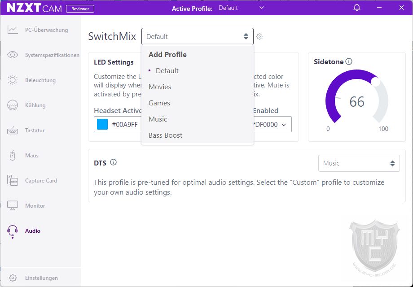Click the Tastatur keyboard icon
Viewport: 413px width, 287px height.
pos(13,130)
